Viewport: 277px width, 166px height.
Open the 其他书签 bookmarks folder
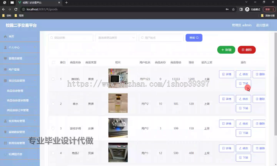coord(268,16)
